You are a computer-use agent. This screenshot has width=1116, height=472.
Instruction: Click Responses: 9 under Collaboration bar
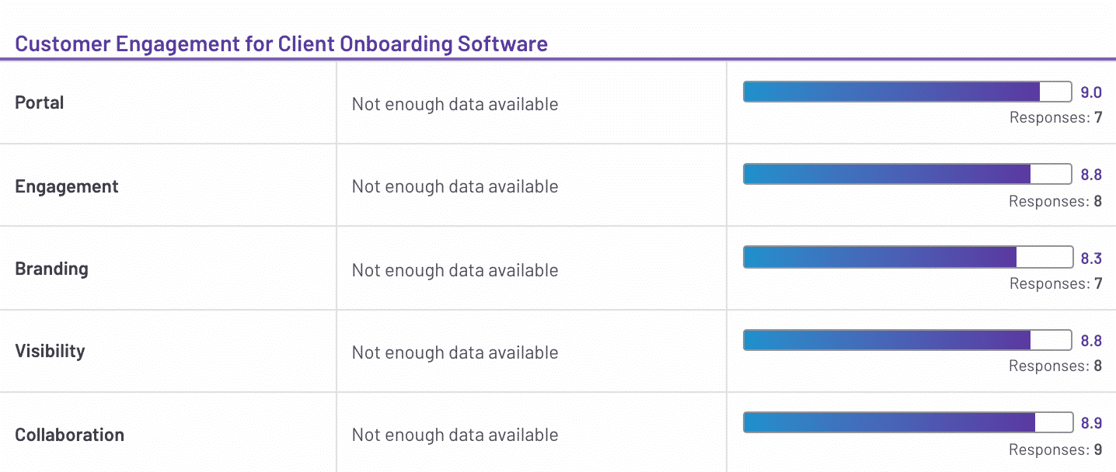1055,449
